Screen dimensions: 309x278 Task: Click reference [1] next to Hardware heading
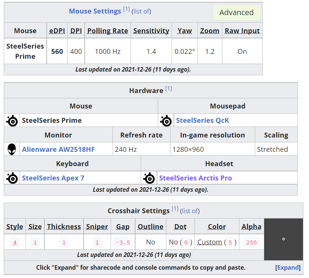pos(169,89)
